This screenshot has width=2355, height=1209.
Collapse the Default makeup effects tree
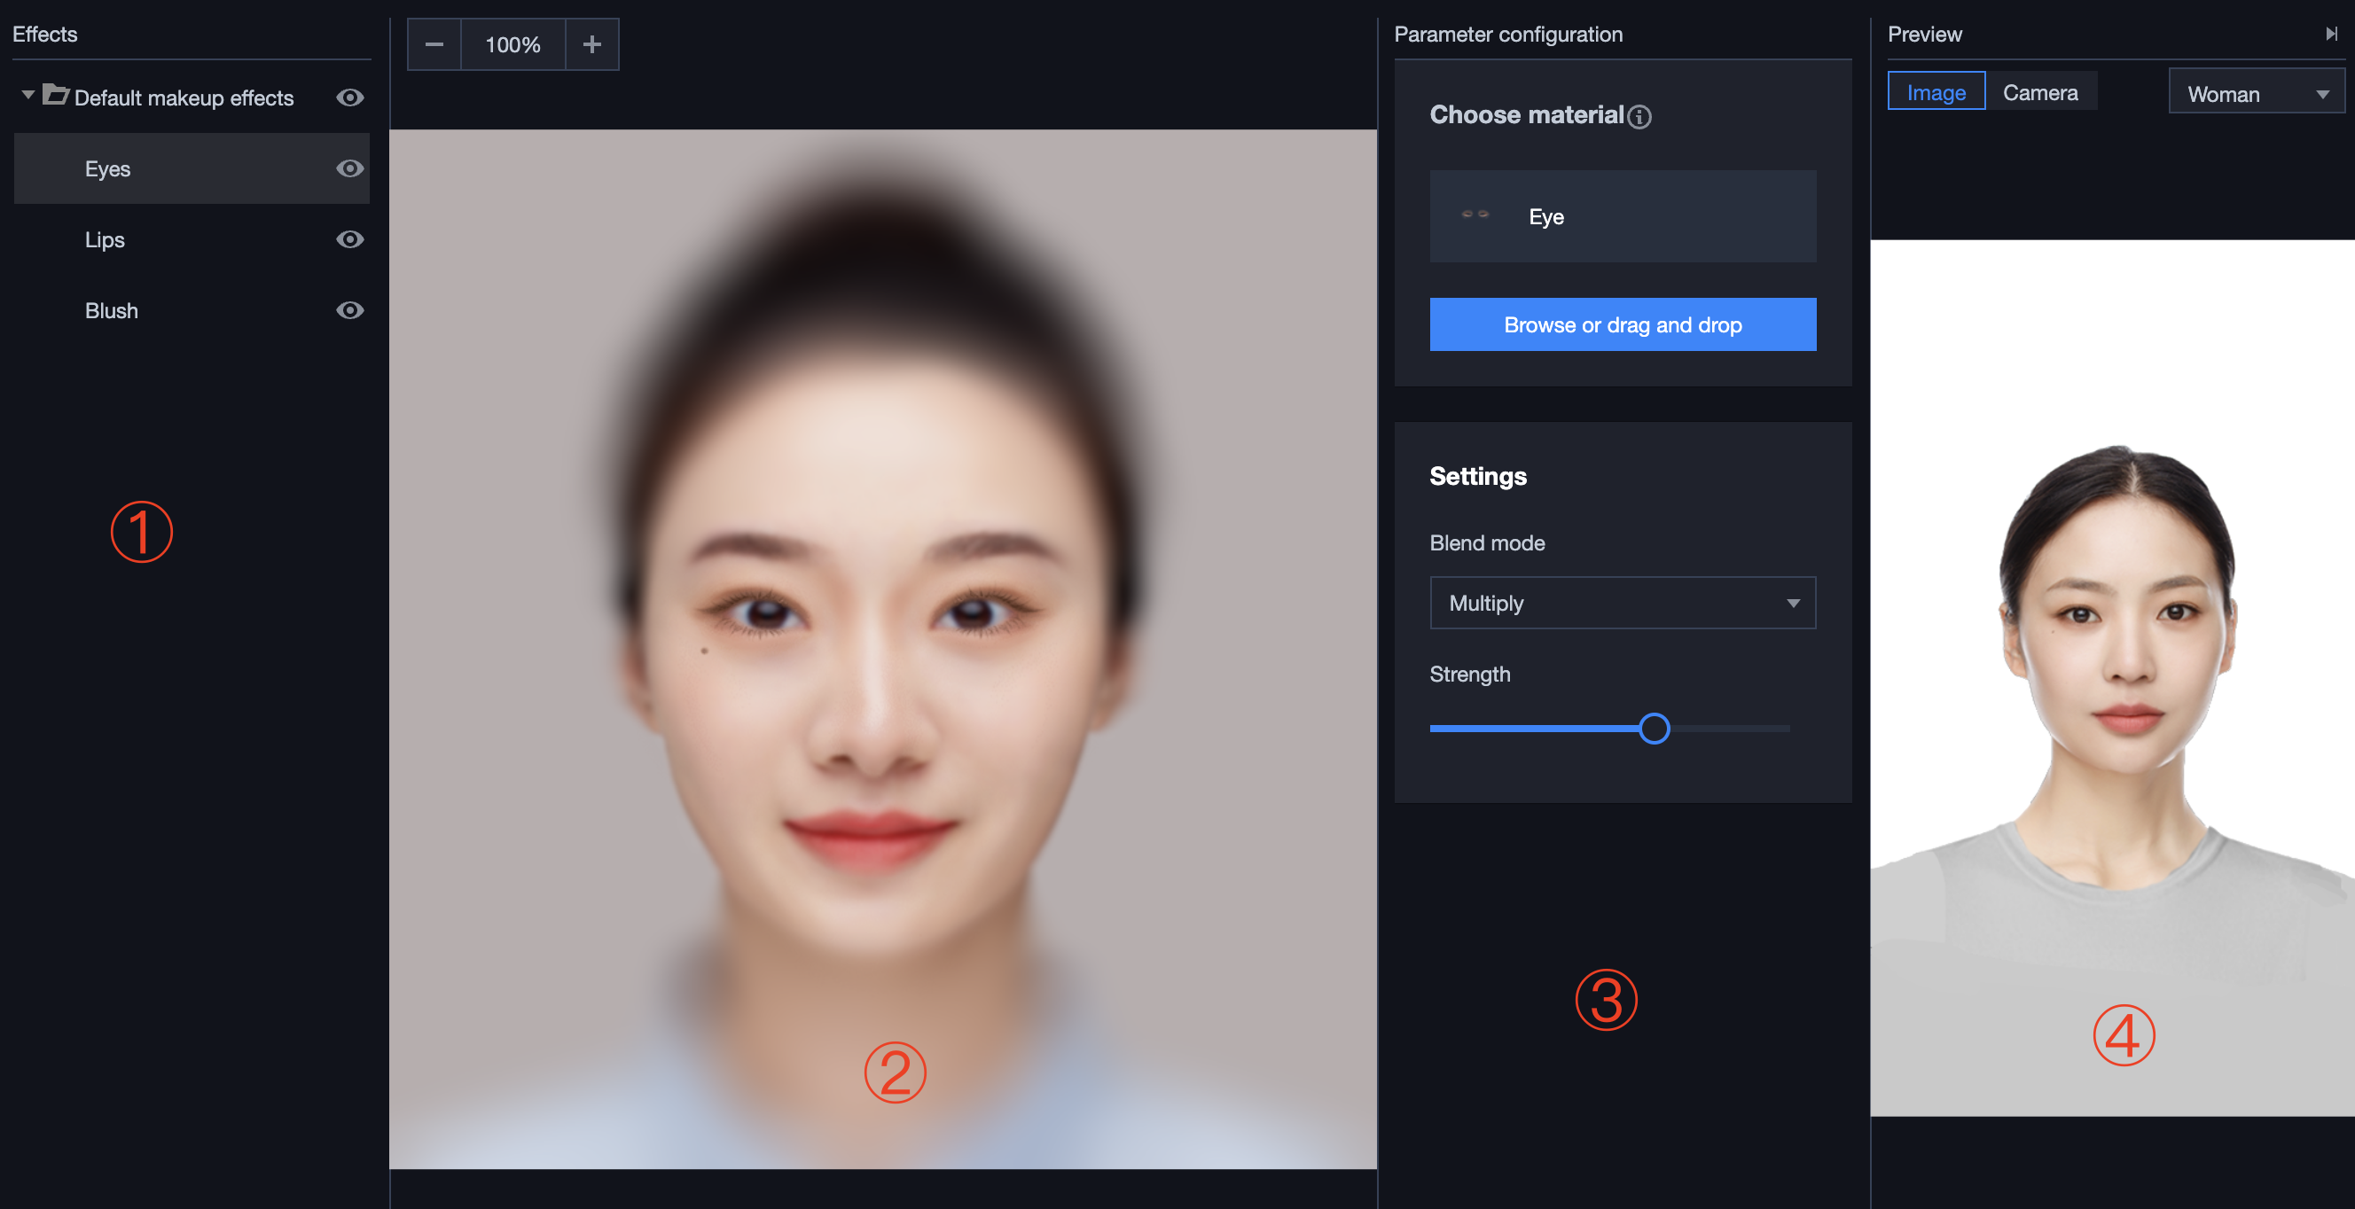[27, 95]
